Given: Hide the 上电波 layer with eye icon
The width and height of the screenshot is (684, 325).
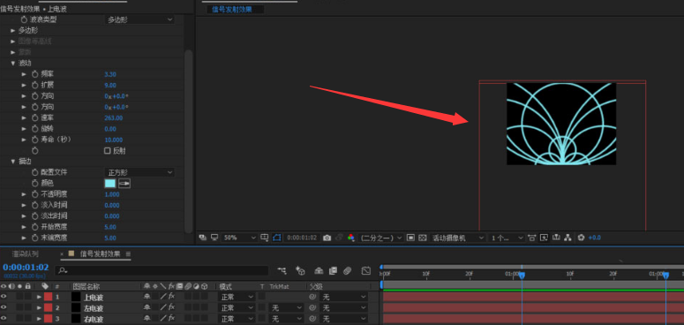Looking at the screenshot, I should pyautogui.click(x=4, y=297).
